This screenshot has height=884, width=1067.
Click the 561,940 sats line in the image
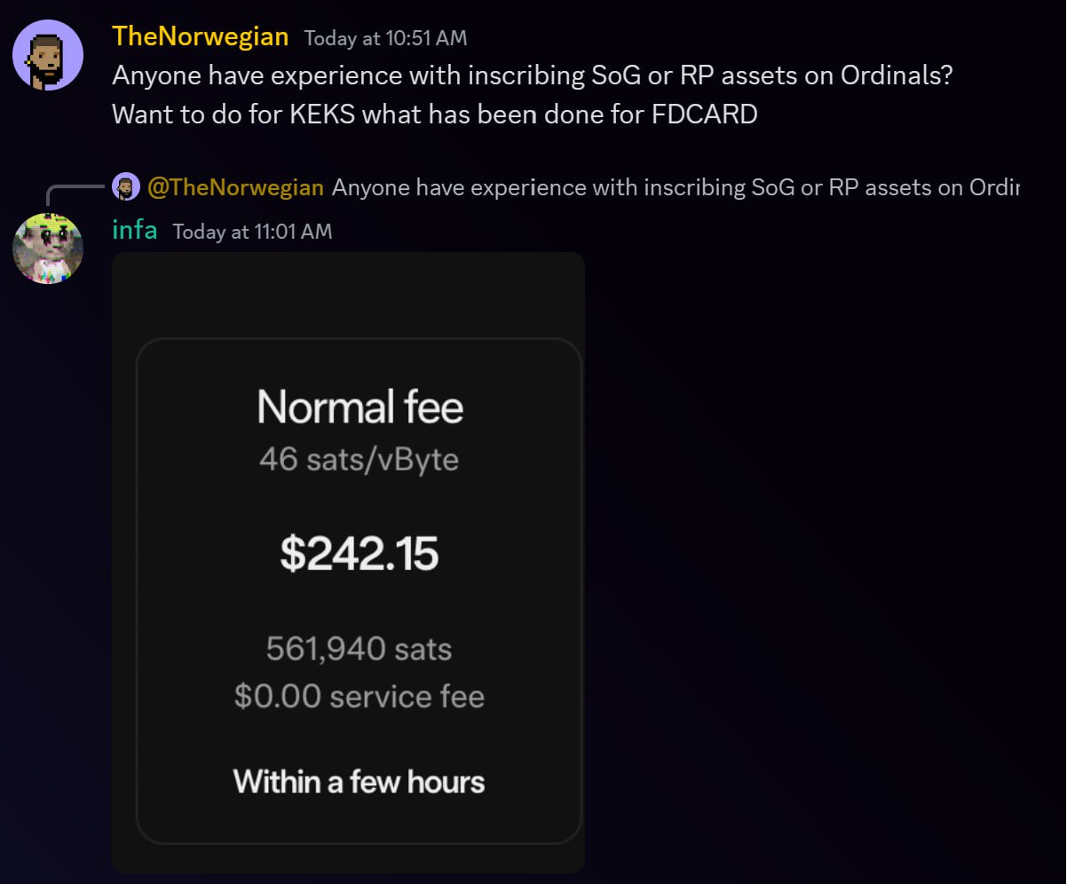[x=360, y=650]
